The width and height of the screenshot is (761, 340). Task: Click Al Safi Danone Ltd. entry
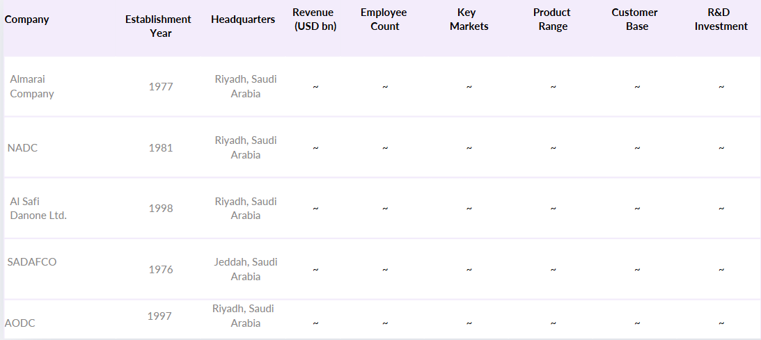click(38, 209)
